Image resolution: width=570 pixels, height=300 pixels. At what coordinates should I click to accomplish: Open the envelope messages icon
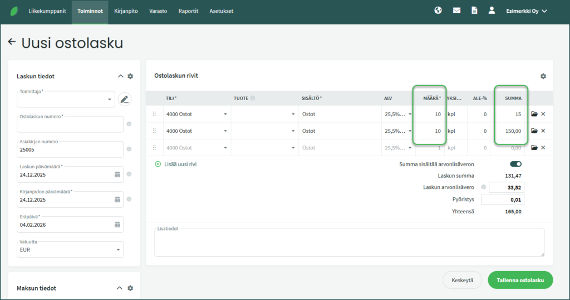456,11
